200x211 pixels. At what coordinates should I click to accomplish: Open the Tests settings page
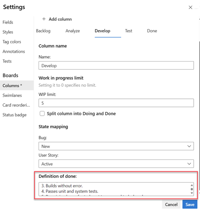[x=7, y=61]
